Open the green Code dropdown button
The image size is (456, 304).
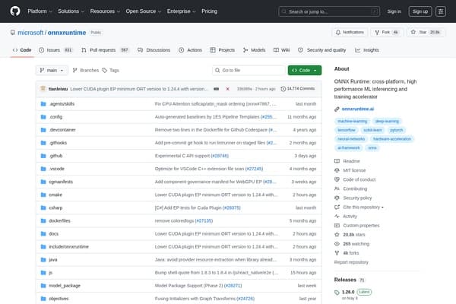(x=305, y=71)
